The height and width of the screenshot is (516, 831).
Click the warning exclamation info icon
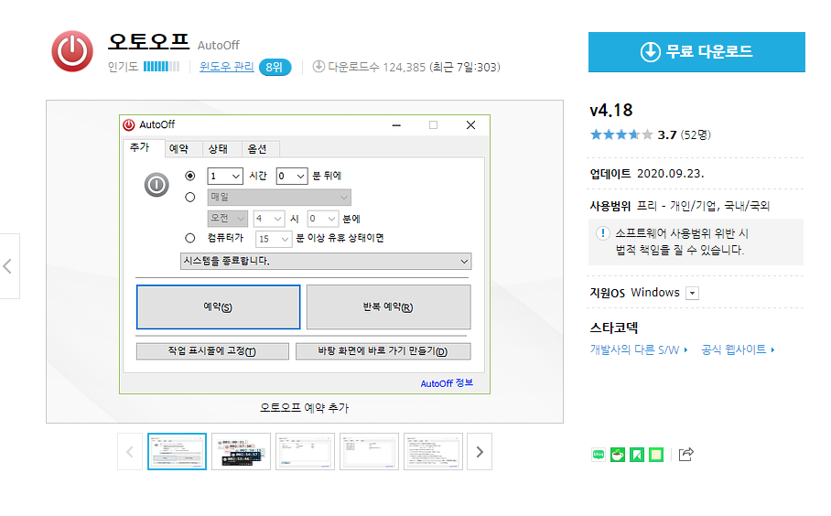coord(602,233)
